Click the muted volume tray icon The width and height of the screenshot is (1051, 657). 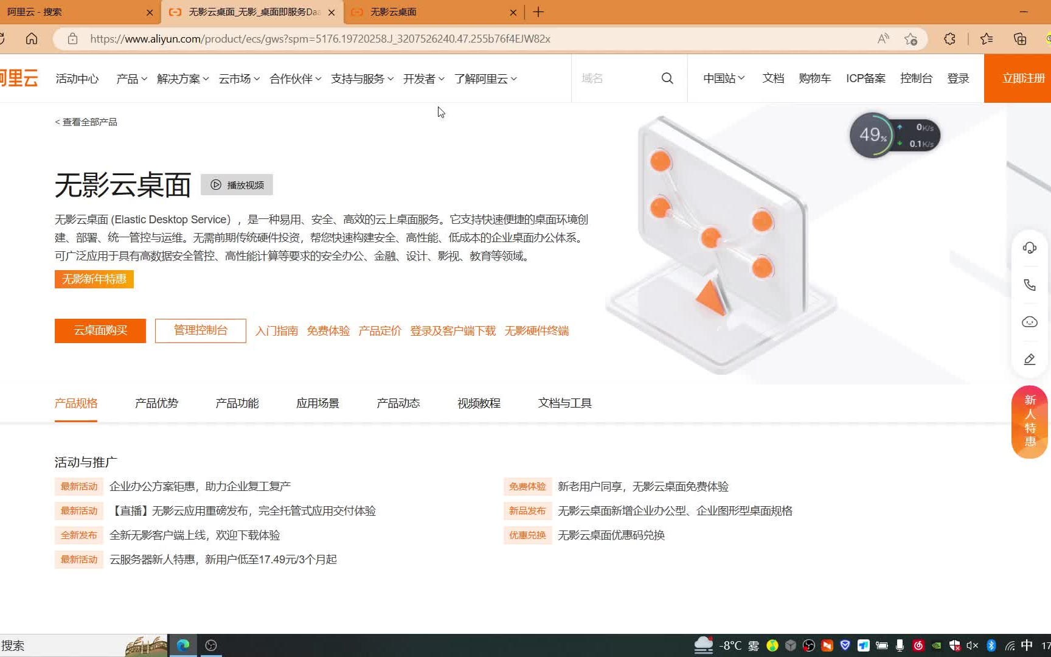coord(973,645)
